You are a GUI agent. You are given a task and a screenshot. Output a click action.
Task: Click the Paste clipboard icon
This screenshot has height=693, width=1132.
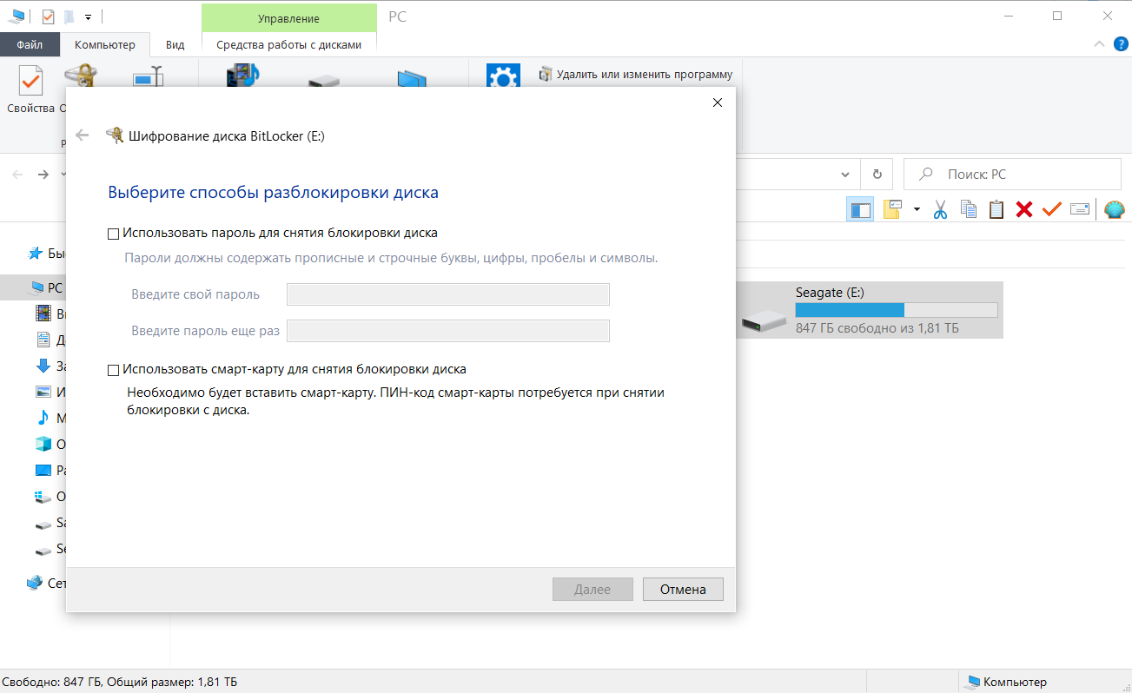[996, 209]
